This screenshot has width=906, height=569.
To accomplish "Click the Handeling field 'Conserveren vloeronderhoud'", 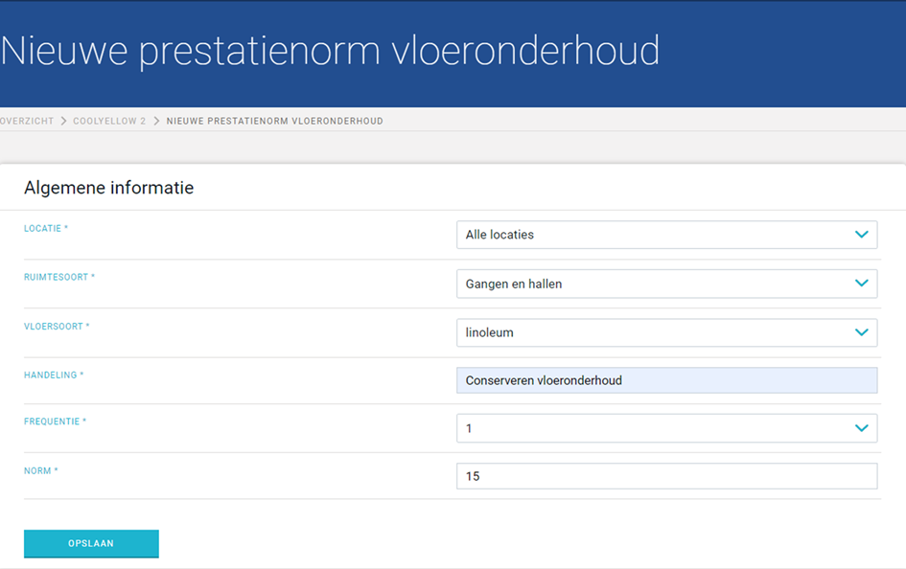I will click(666, 380).
